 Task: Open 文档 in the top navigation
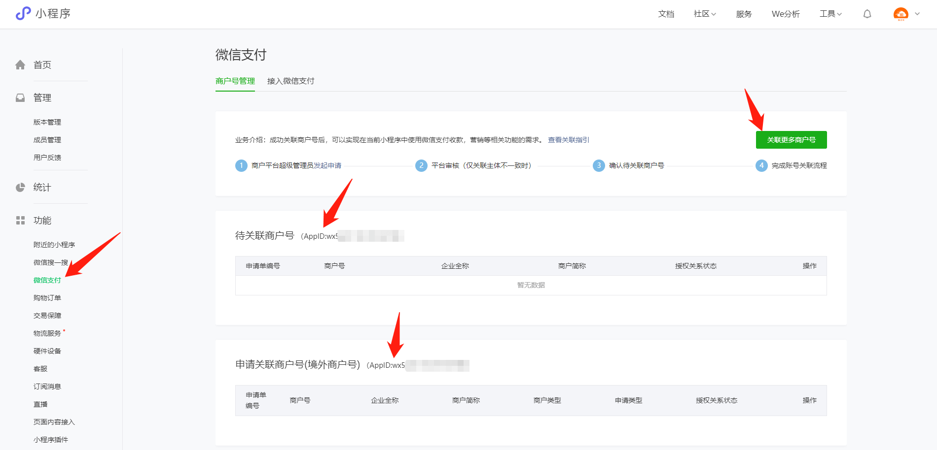(x=666, y=14)
